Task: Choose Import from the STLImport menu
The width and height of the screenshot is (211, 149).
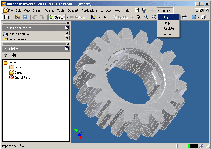Action: 168,17
